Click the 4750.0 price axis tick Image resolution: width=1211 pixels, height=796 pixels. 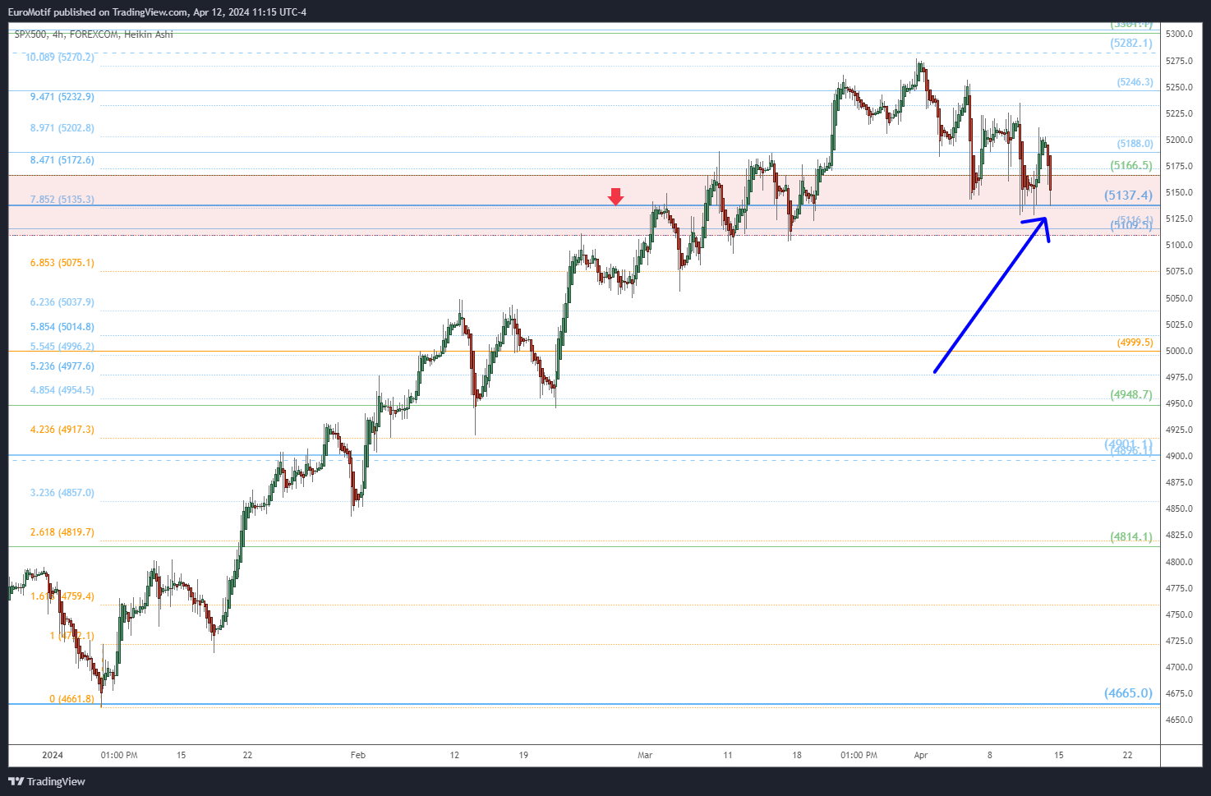pyautogui.click(x=1179, y=614)
